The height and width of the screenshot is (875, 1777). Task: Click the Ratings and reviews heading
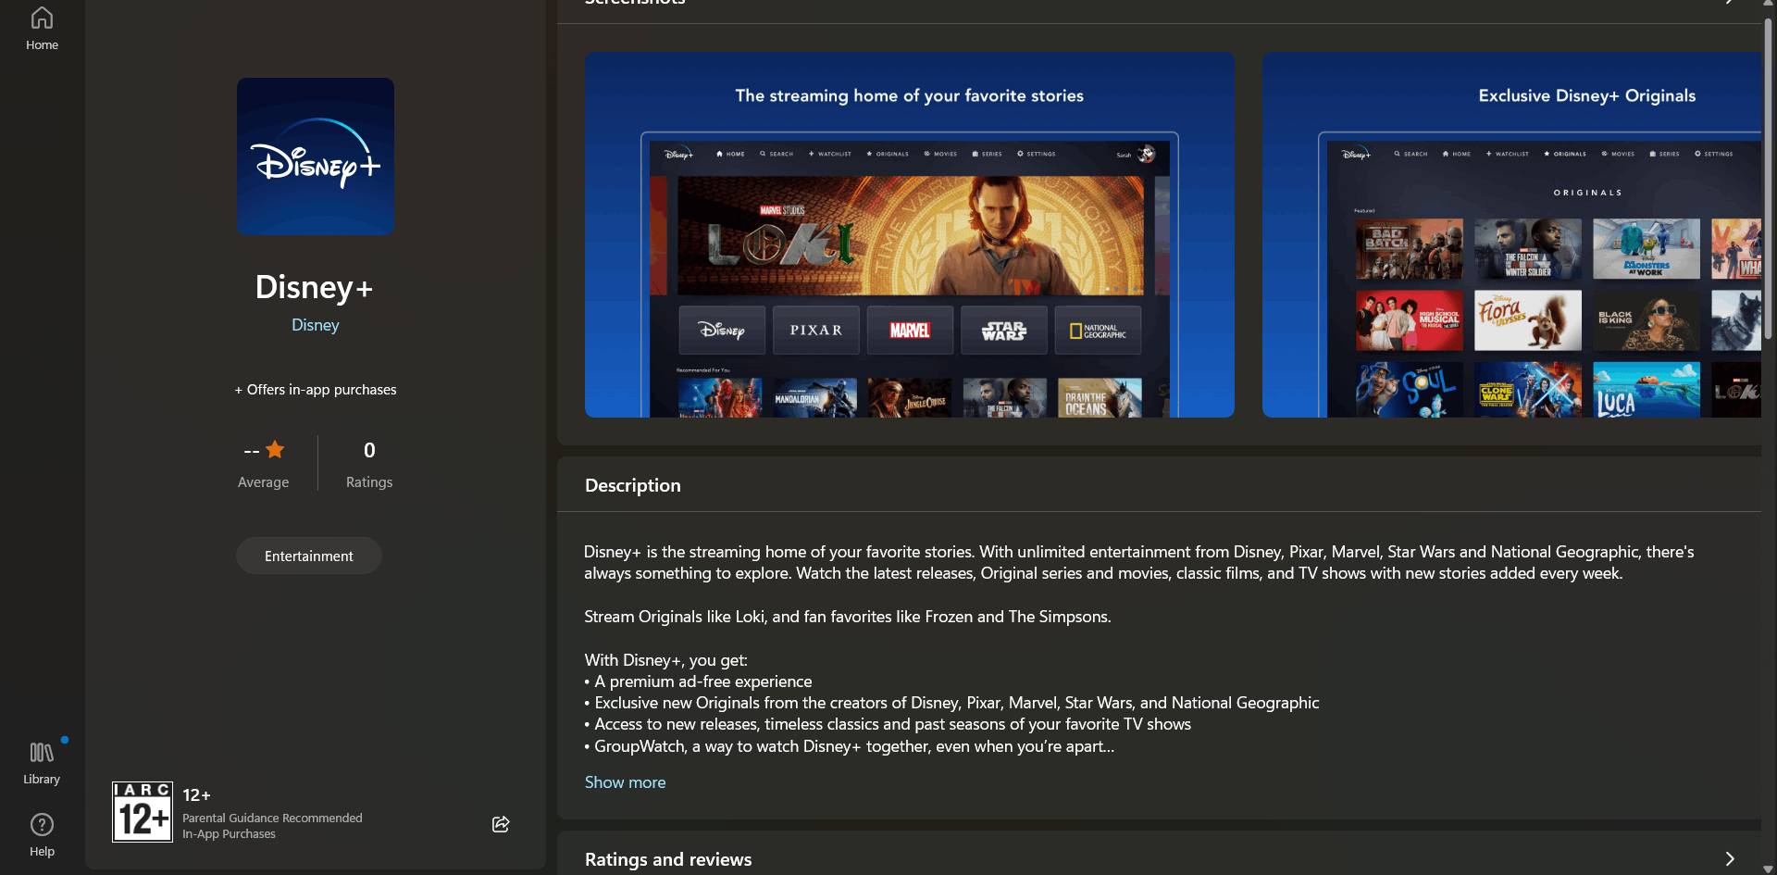(x=668, y=859)
